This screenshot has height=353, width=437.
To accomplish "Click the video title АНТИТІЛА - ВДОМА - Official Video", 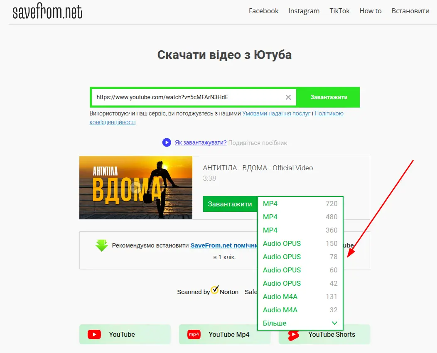I will 258,168.
